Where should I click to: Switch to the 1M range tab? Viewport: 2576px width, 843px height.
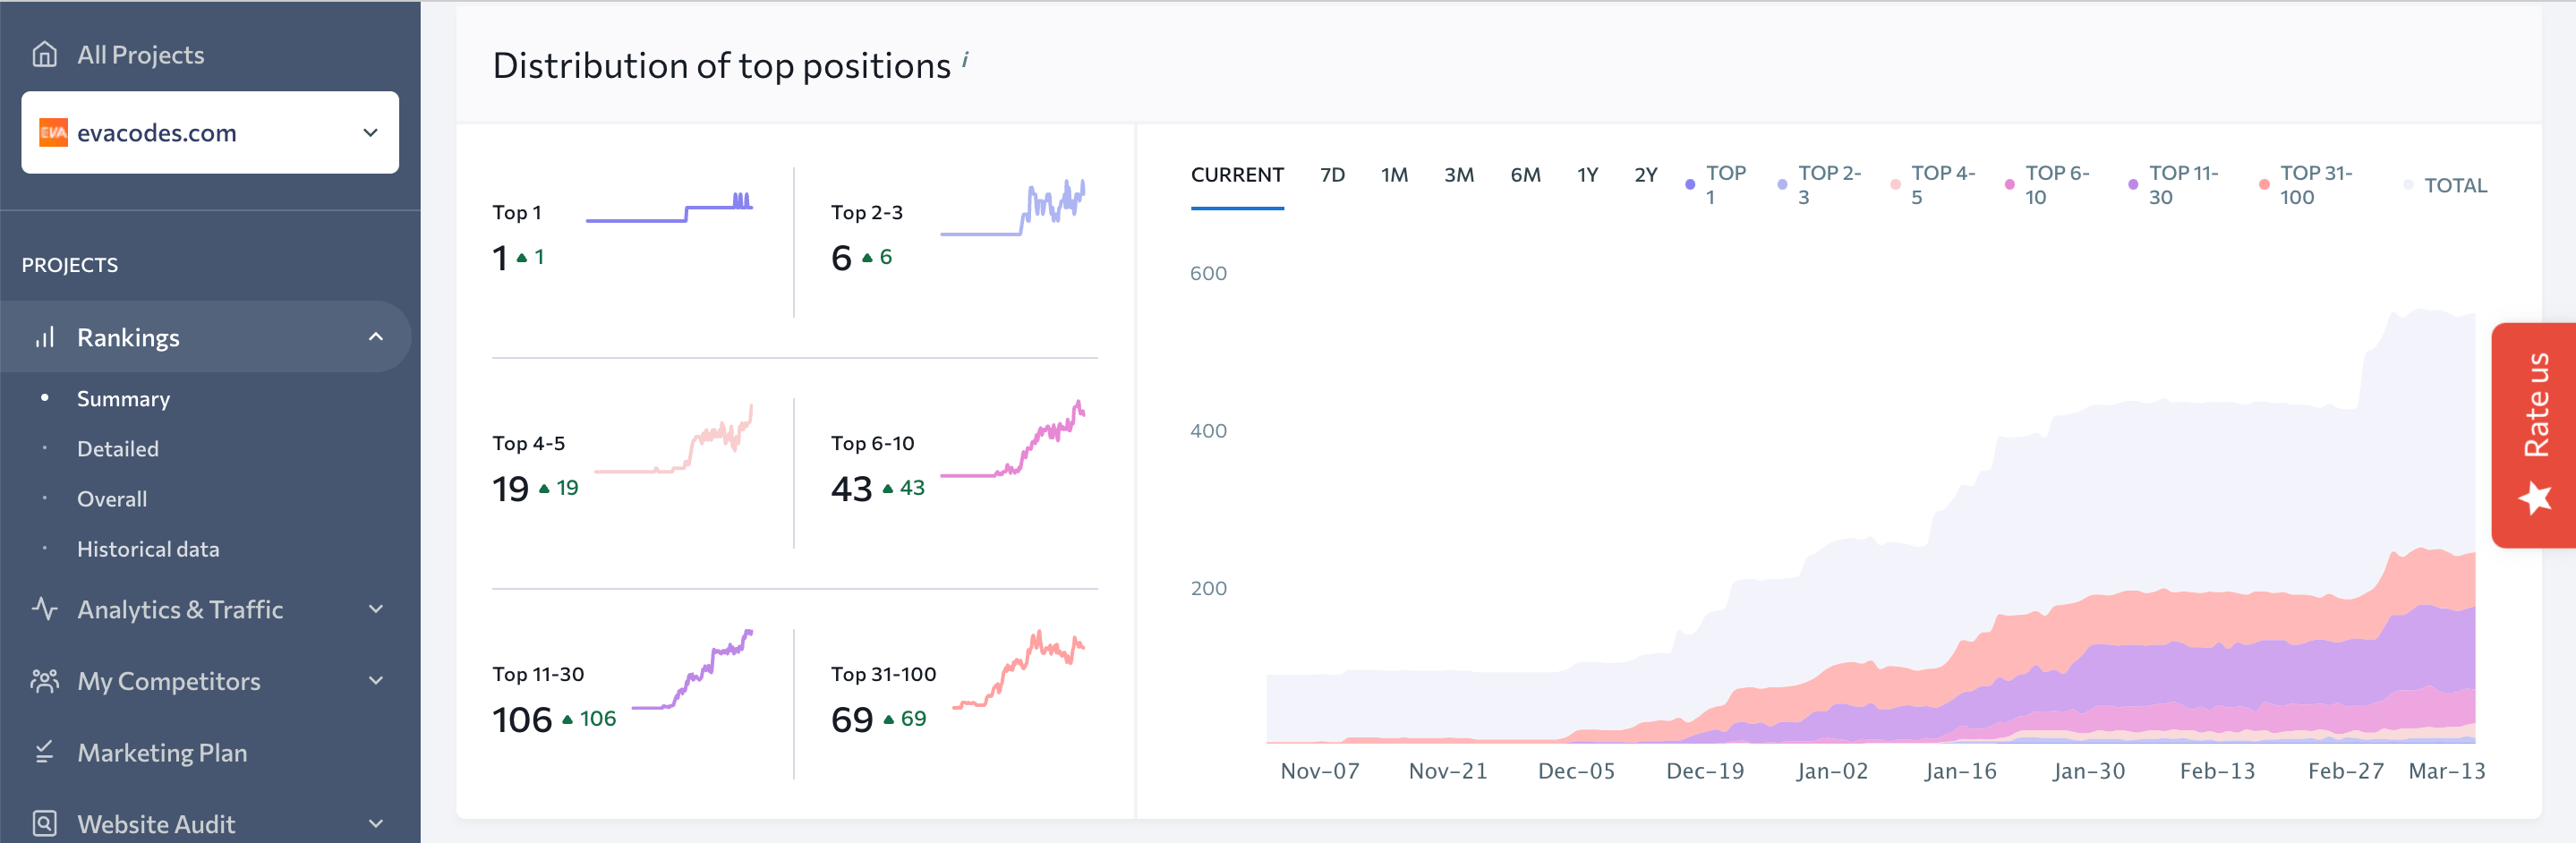point(1394,175)
